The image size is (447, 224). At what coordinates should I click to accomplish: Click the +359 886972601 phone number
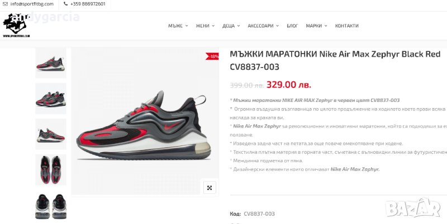point(87,4)
